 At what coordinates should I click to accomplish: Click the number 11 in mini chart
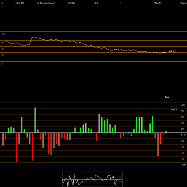tap(120, 182)
